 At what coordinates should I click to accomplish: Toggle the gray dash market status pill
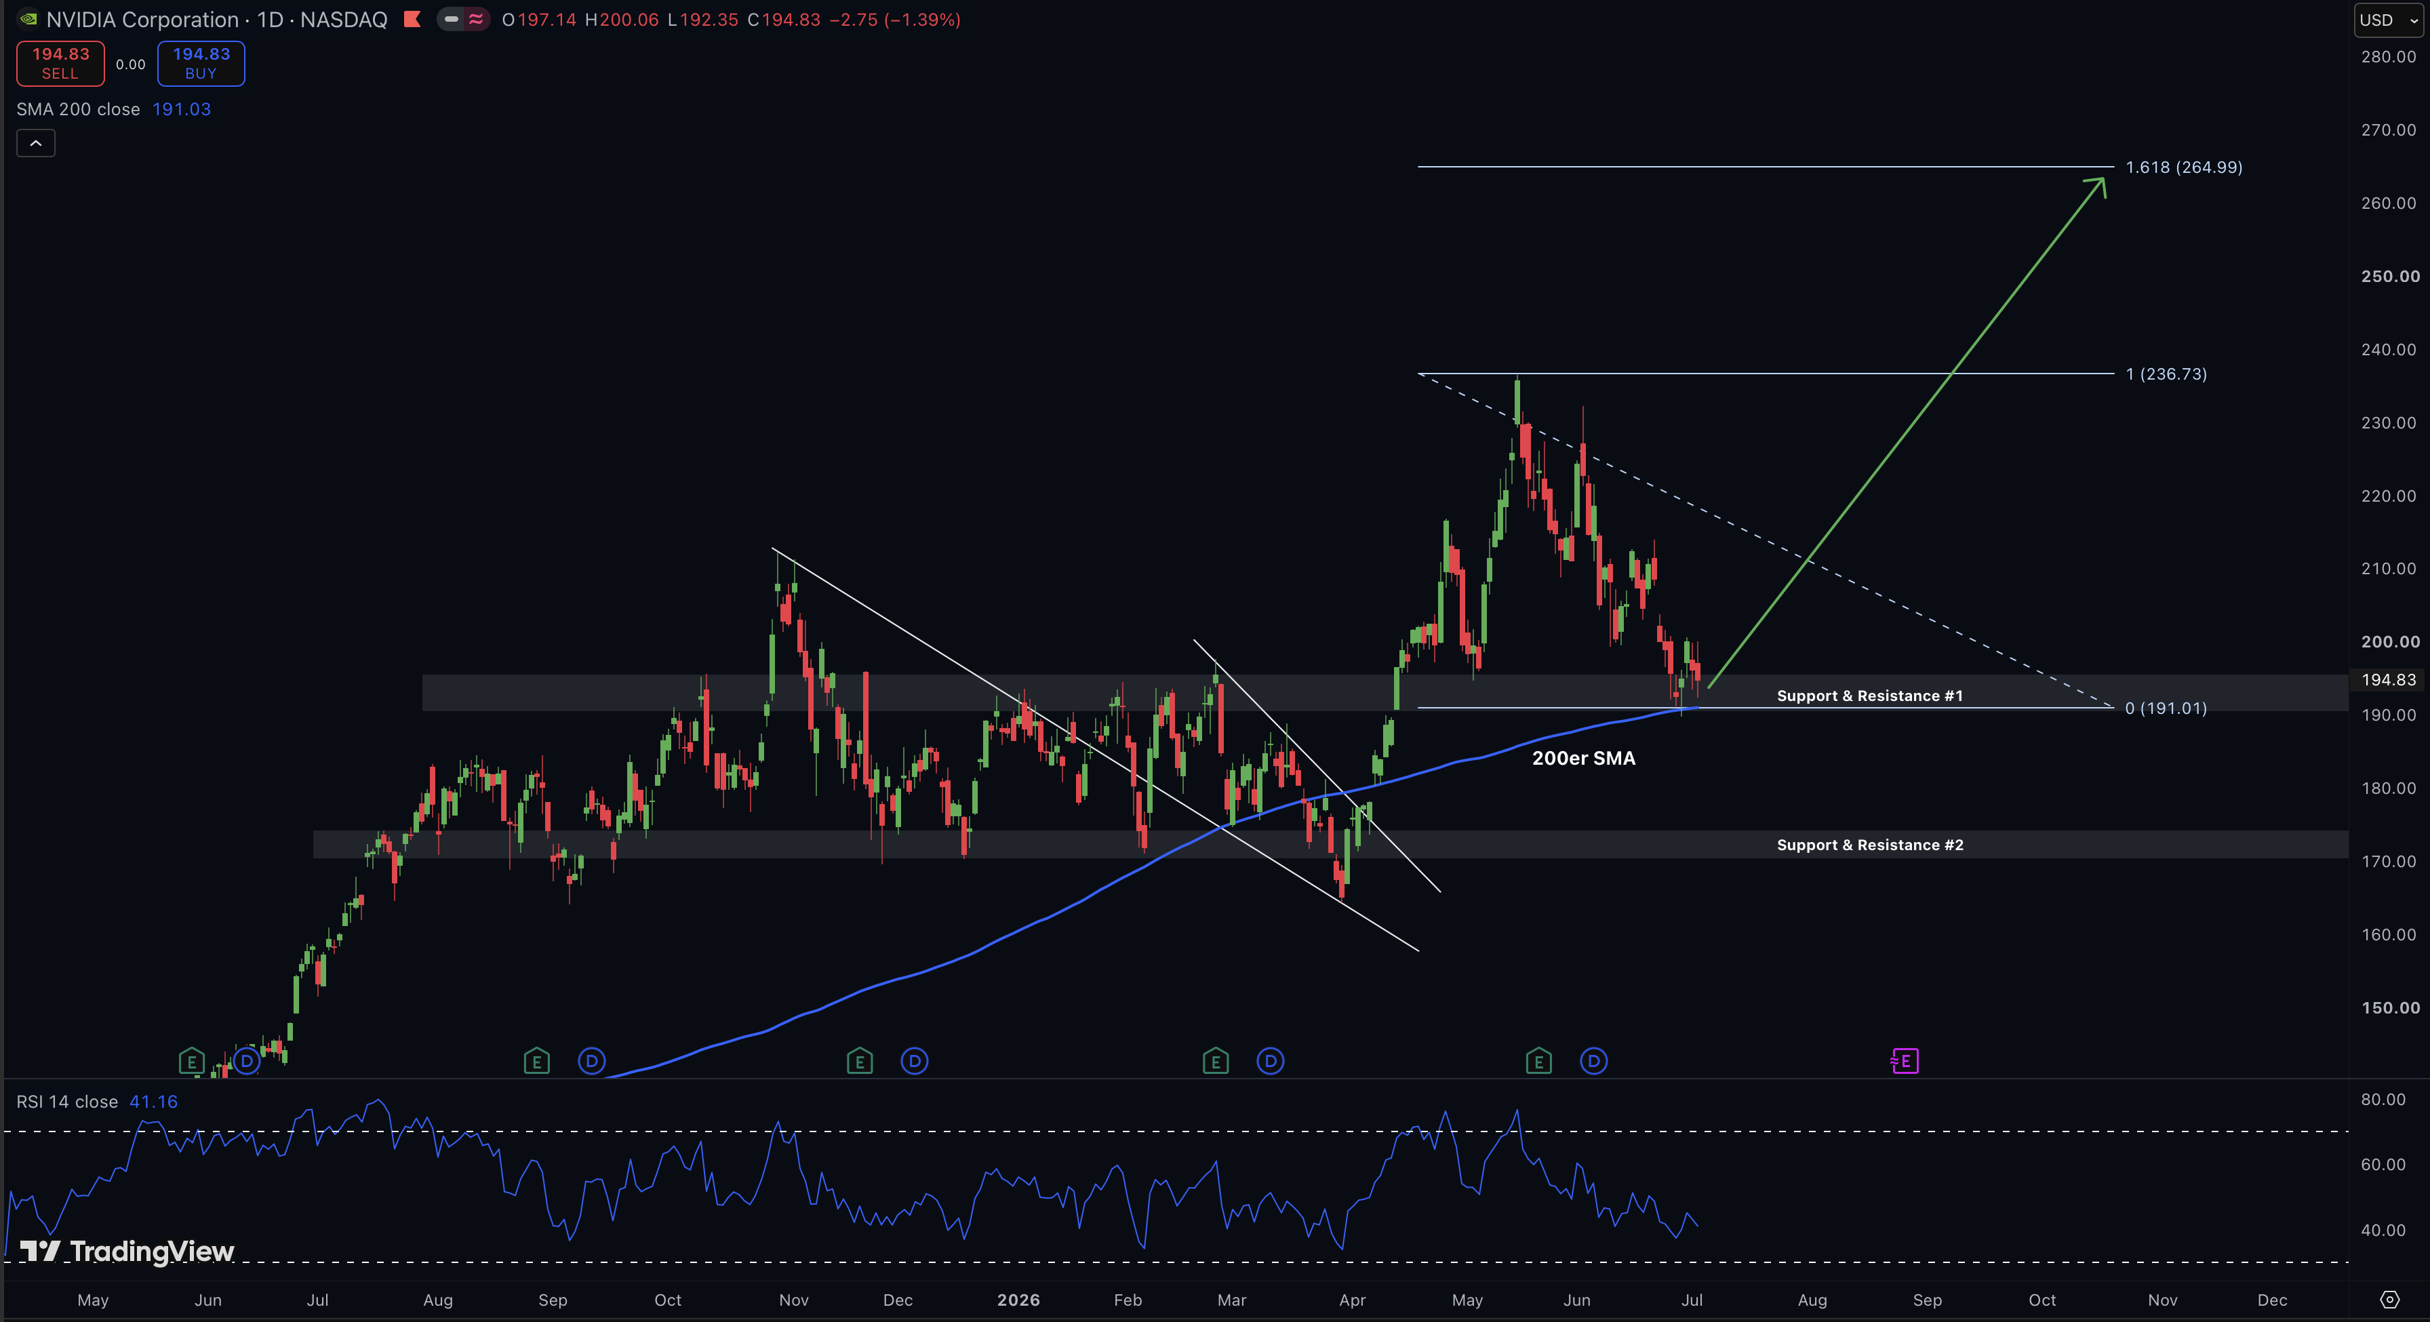click(x=451, y=19)
